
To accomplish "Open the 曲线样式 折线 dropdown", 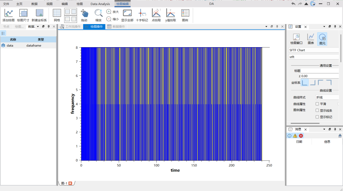I will (327, 97).
